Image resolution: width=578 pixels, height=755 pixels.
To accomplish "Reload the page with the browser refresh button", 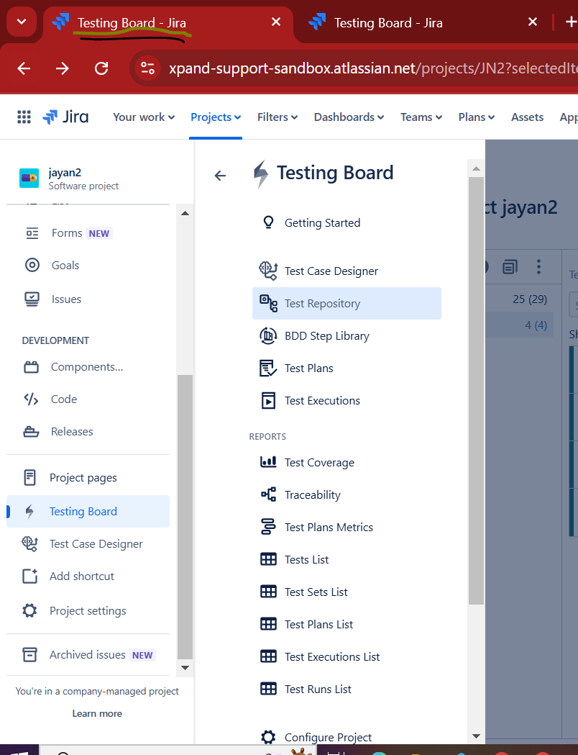I will pos(101,68).
